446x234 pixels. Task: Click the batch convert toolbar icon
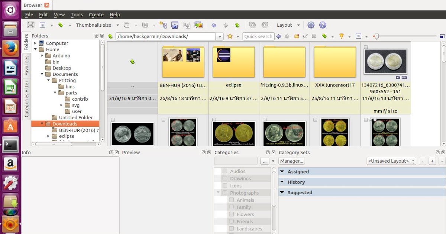(187, 25)
